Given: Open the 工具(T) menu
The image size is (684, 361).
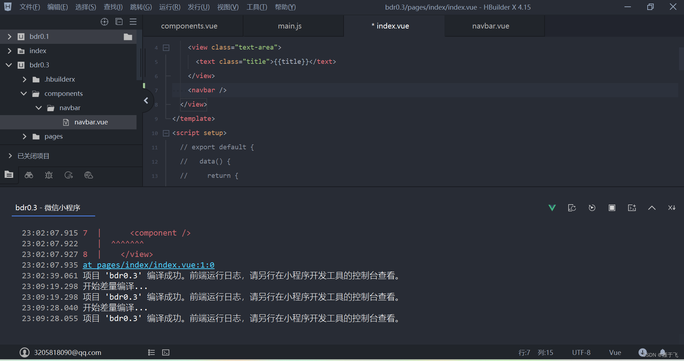Looking at the screenshot, I should 257,7.
